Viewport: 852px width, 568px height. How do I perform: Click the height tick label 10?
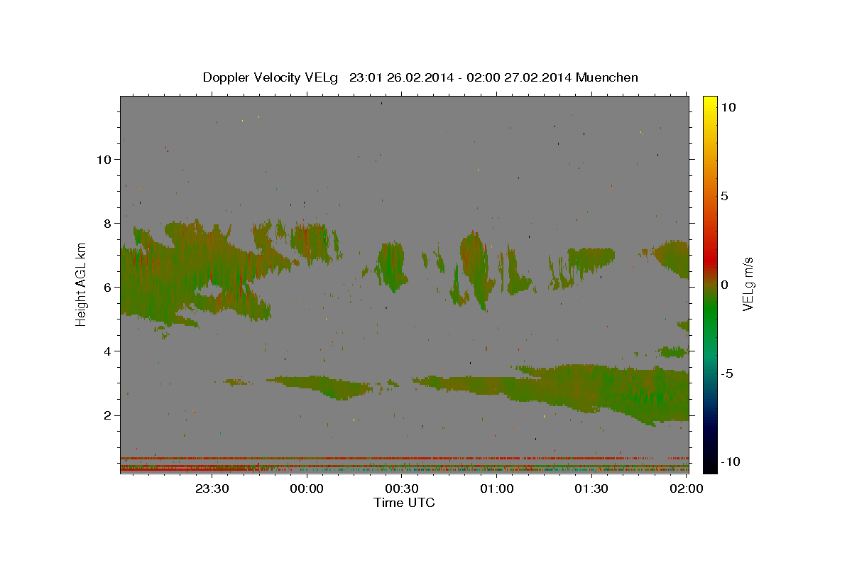[x=103, y=159]
